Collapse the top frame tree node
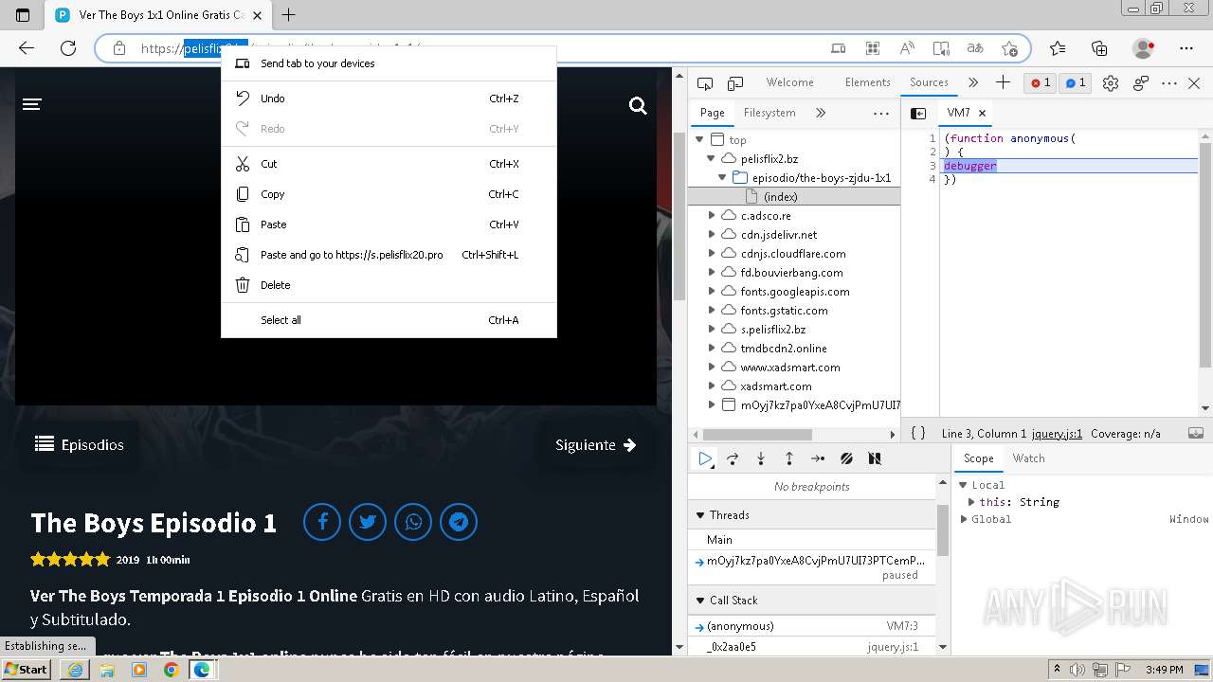The image size is (1213, 682). (700, 139)
